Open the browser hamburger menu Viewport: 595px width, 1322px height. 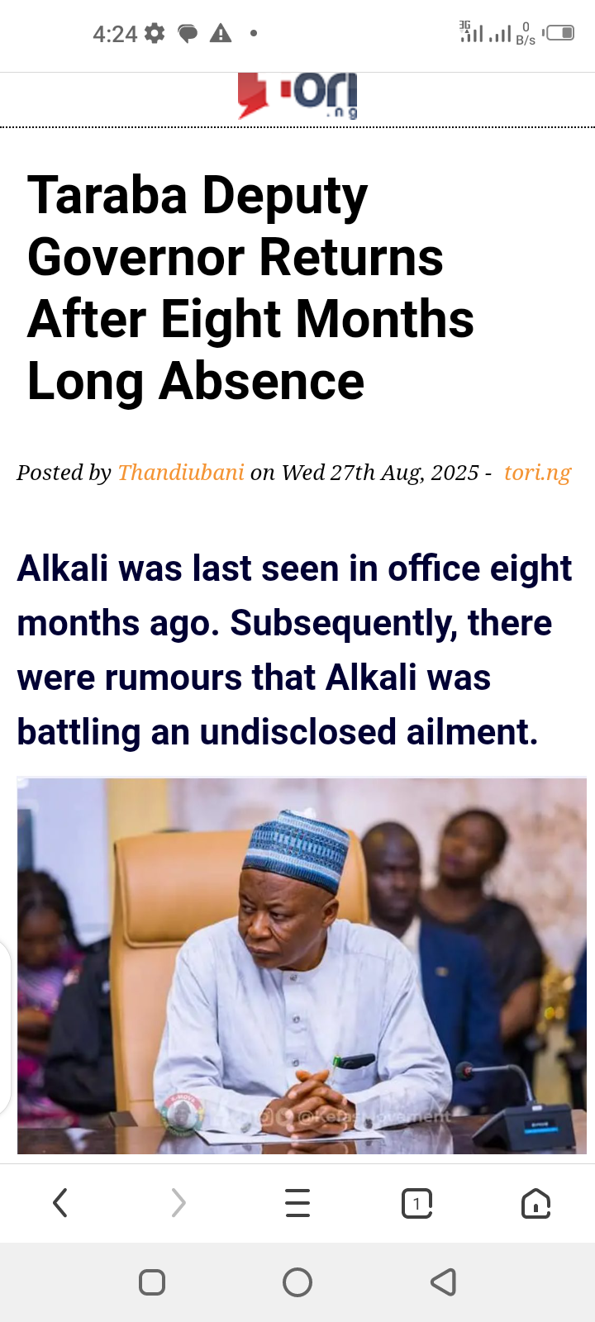[x=297, y=1203]
